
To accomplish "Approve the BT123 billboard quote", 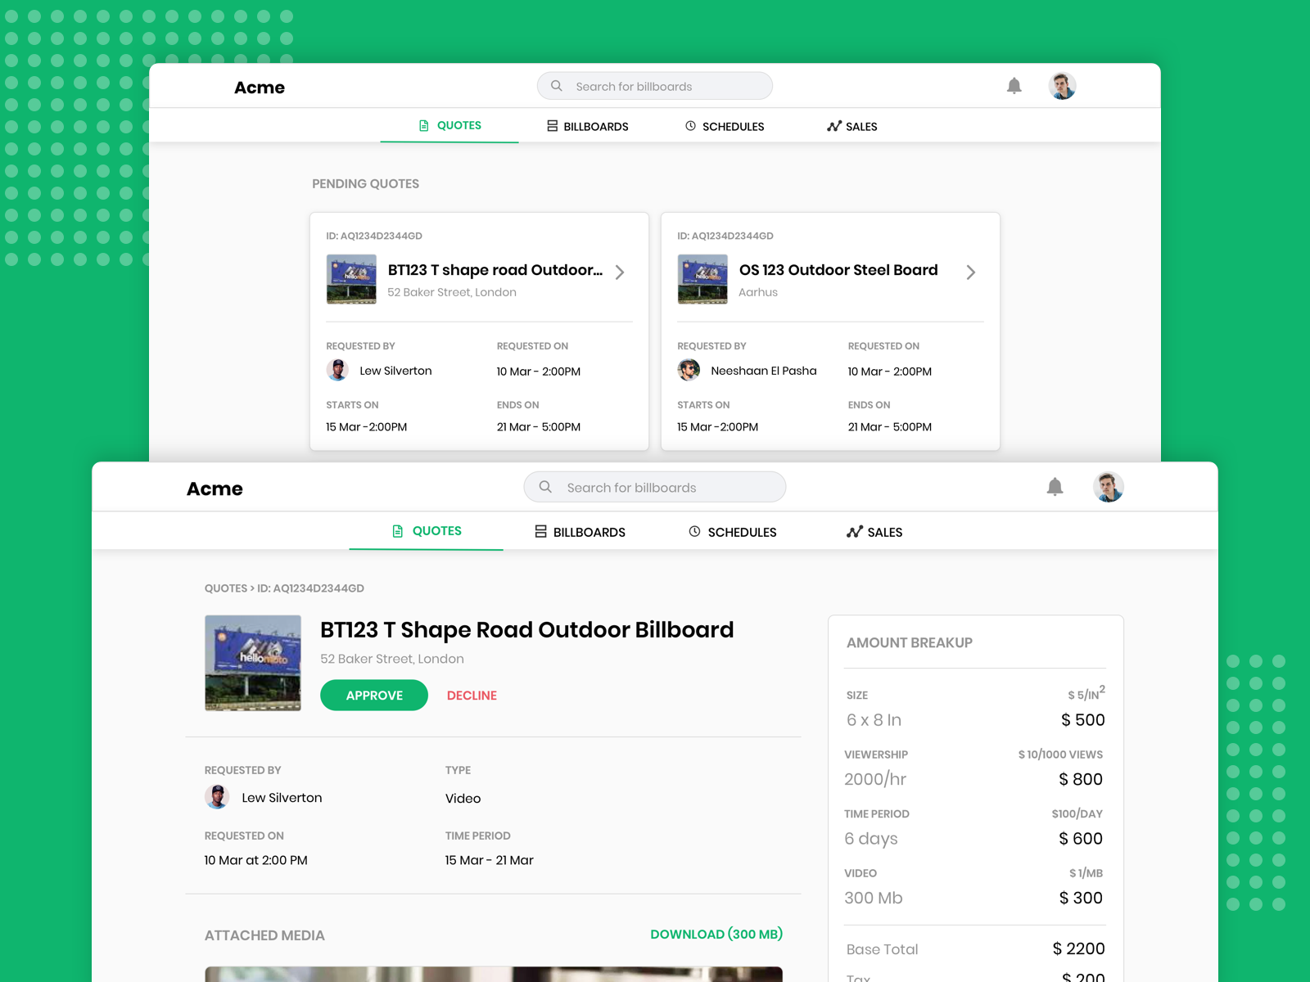I will point(373,695).
